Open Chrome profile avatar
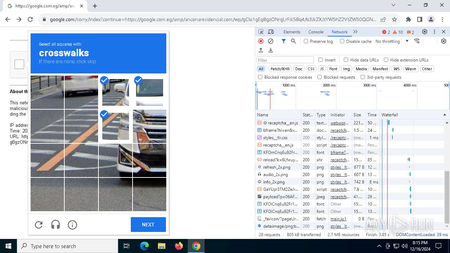This screenshot has width=450, height=253. coord(431,19)
